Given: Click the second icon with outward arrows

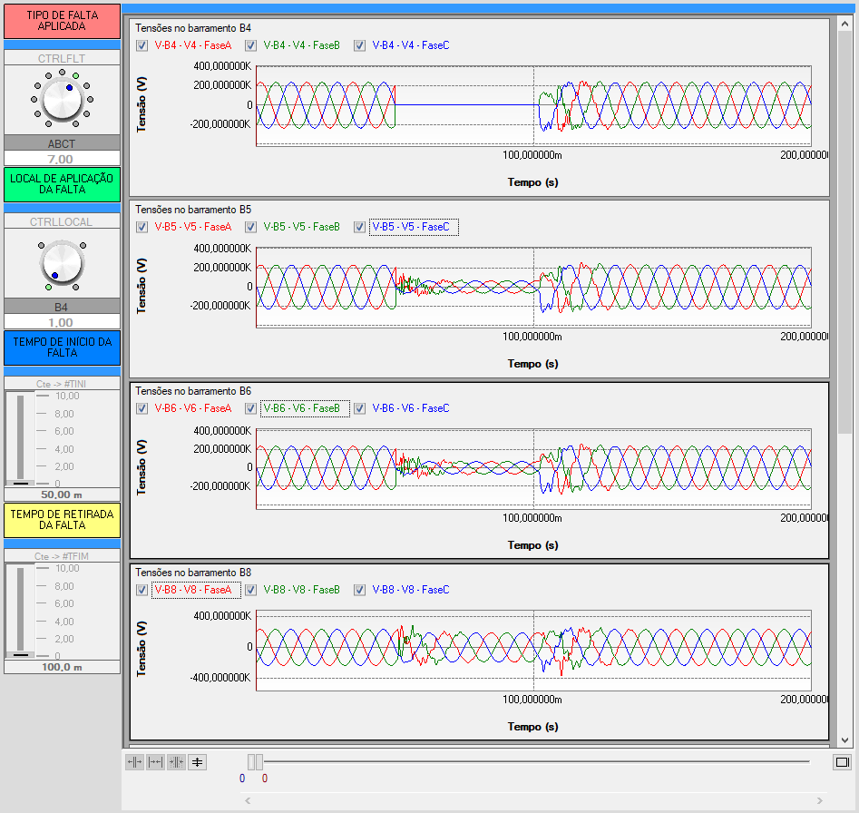Looking at the screenshot, I should 155,762.
